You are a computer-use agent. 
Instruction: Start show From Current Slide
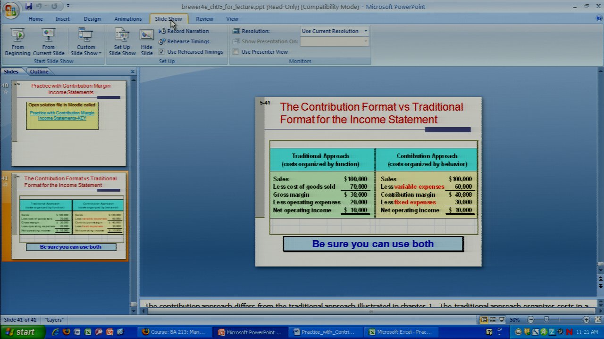click(x=48, y=42)
